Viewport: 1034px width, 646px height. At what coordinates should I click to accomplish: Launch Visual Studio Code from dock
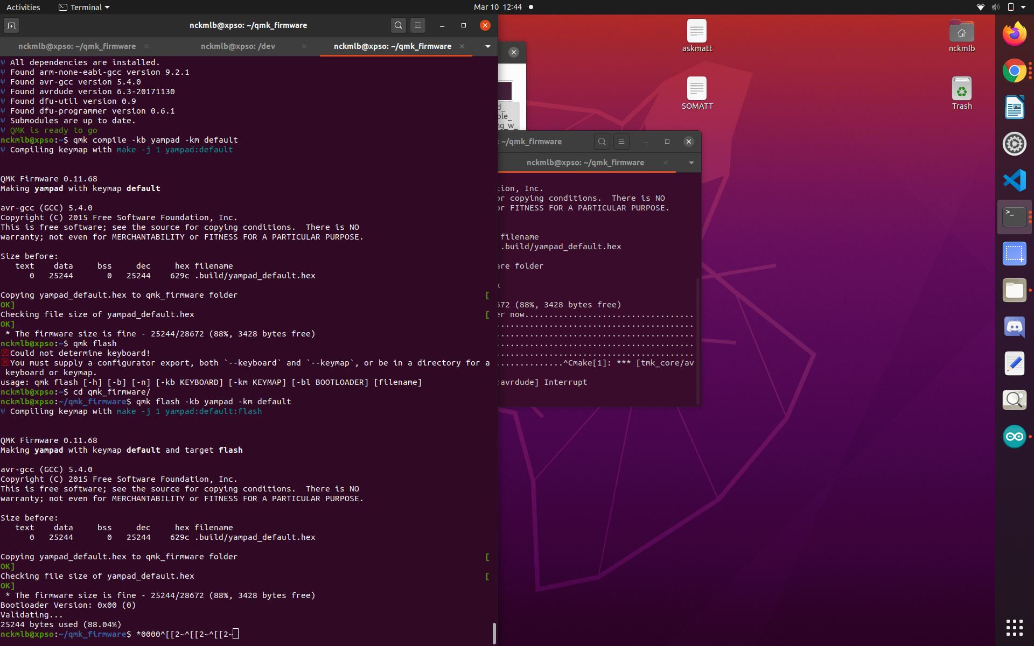tap(1014, 180)
